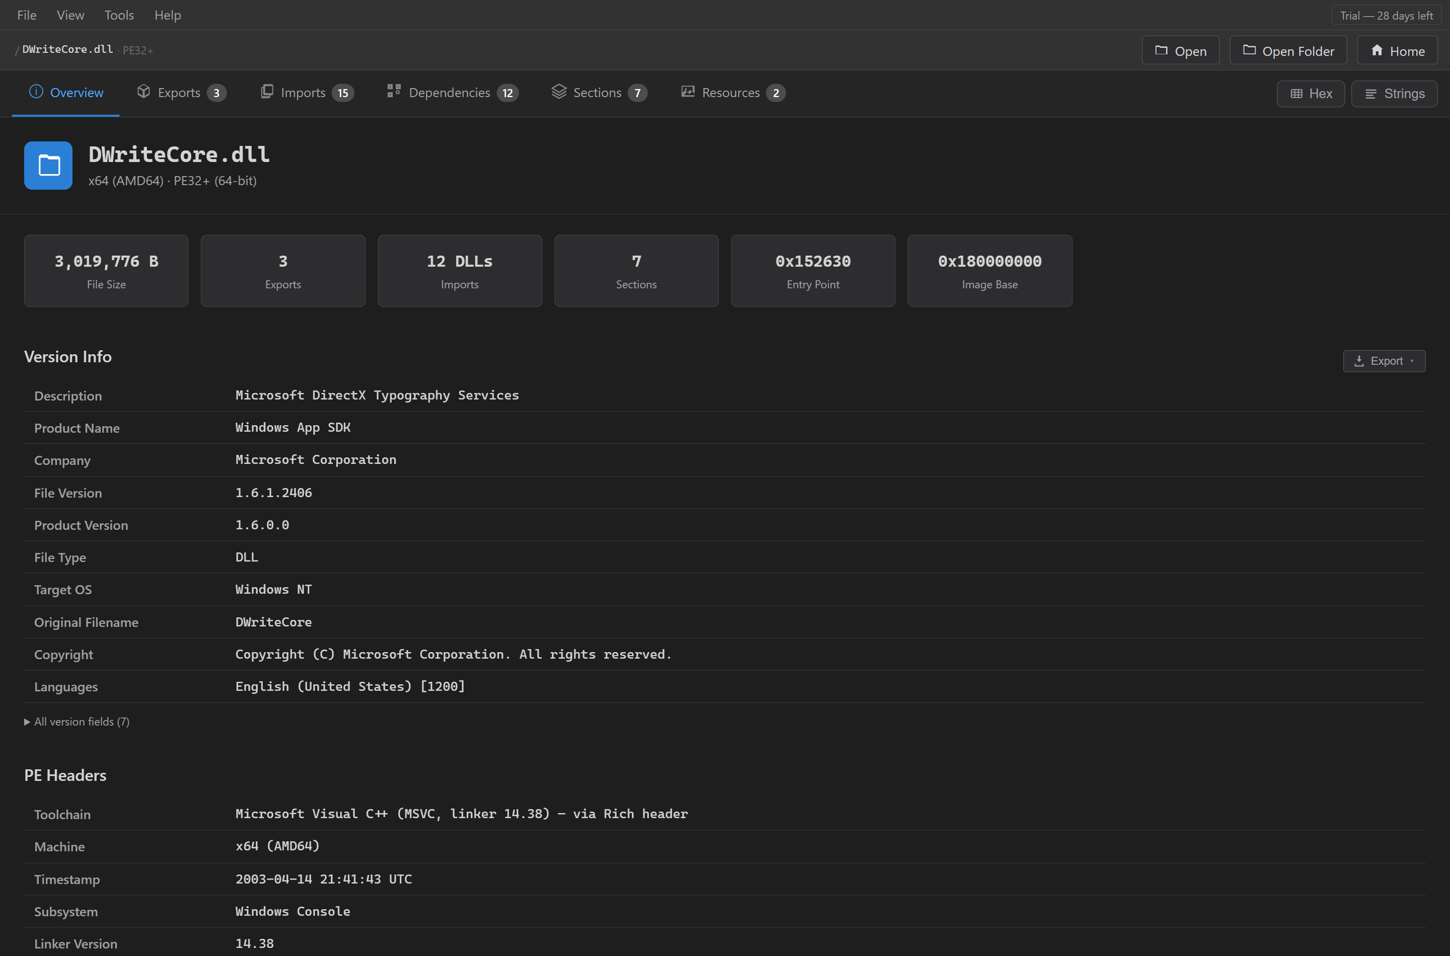The image size is (1450, 956).
Task: Click the Sections count badge 7
Action: (x=637, y=93)
